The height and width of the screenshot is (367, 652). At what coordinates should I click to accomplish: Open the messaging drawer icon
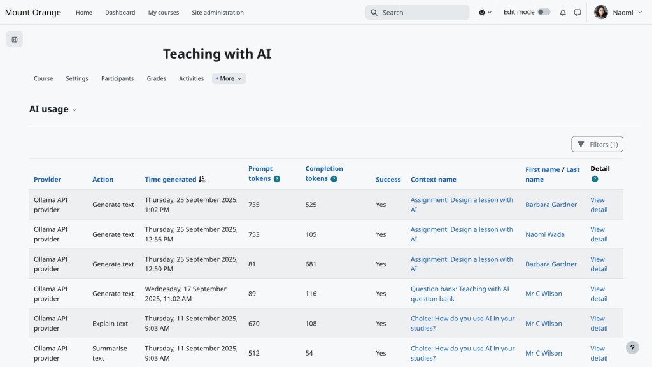(578, 13)
